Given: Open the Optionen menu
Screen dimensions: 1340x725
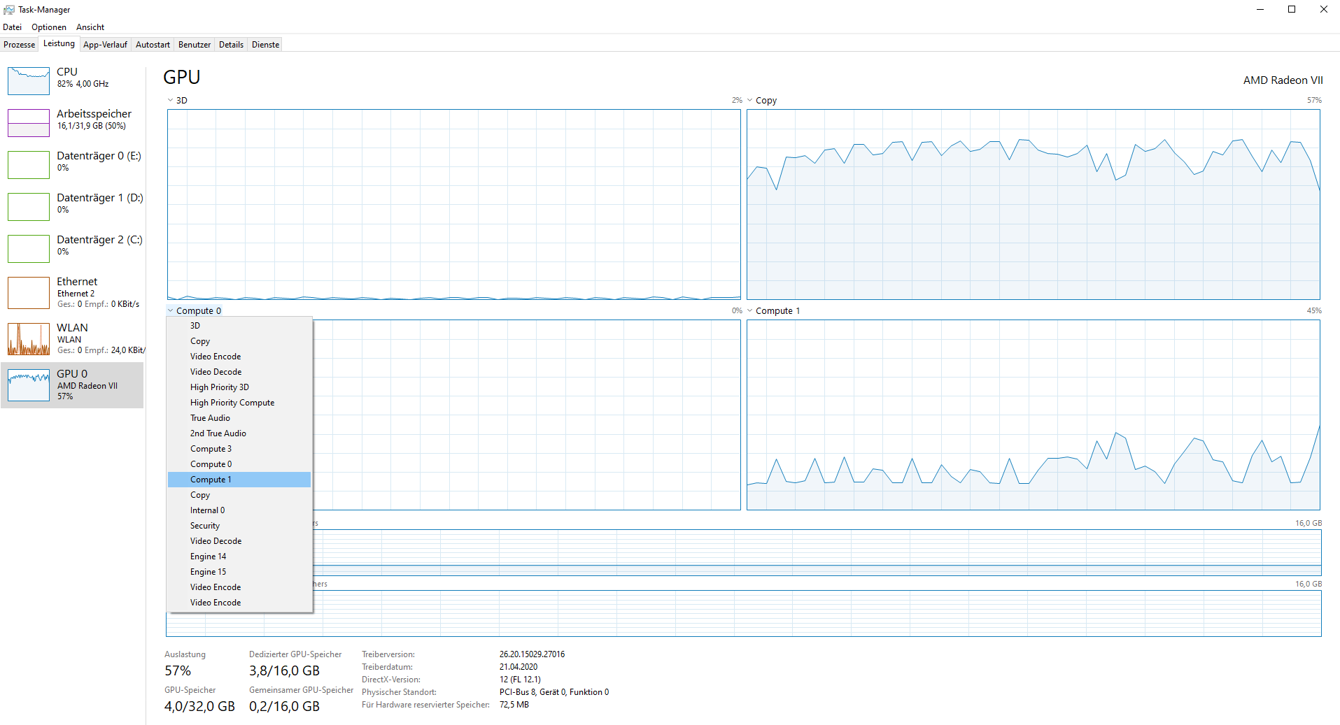Looking at the screenshot, I should (48, 27).
